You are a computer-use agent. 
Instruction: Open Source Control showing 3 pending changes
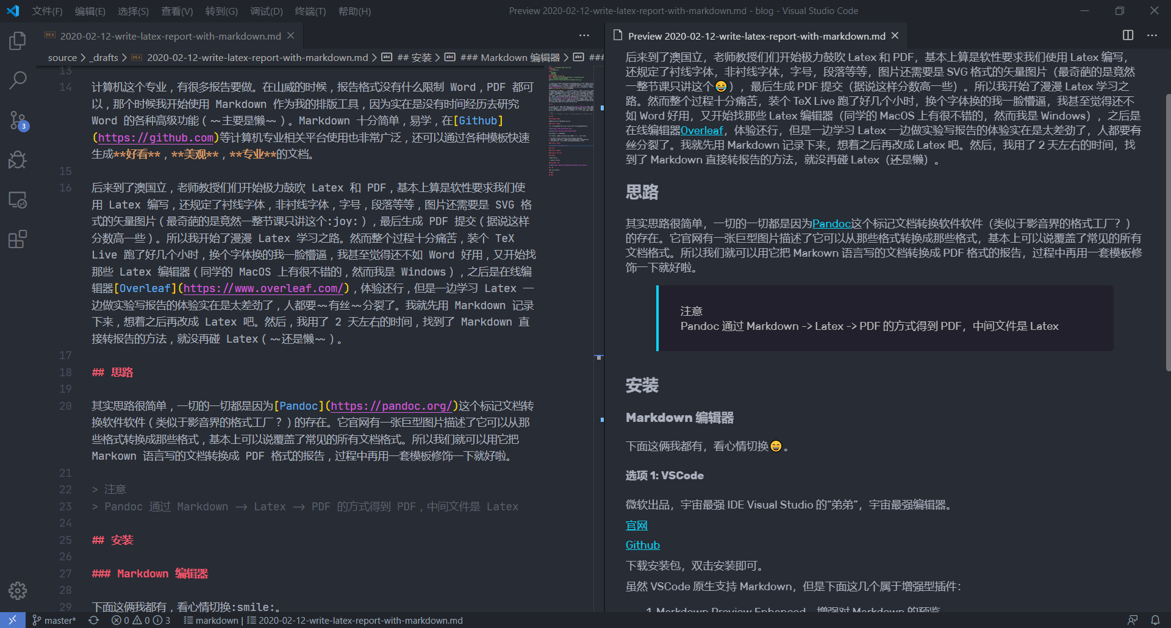(17, 120)
